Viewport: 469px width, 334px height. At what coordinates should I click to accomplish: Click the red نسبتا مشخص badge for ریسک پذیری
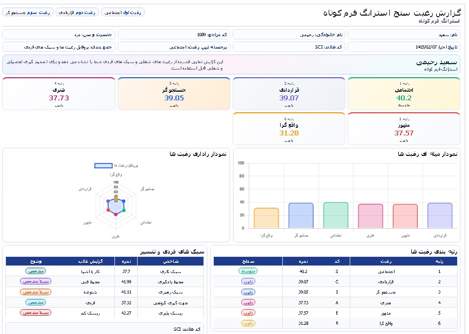(x=36, y=313)
